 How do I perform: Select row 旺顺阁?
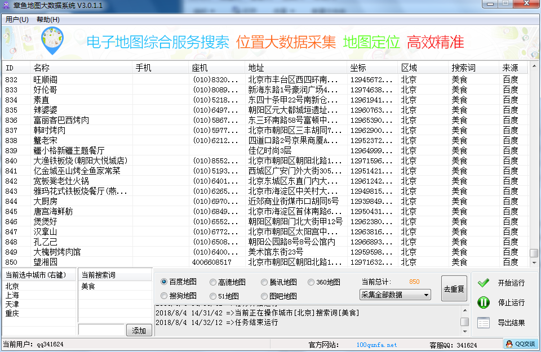[265, 79]
